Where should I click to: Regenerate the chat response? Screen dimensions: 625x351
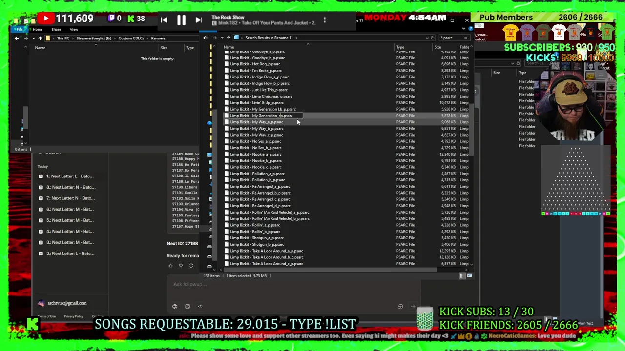191,266
